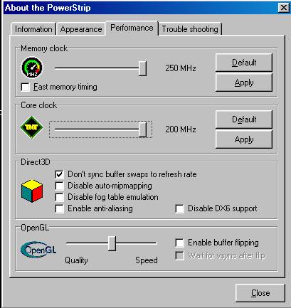Enable Fast memory timing checkbox
The image size is (291, 308).
point(25,87)
